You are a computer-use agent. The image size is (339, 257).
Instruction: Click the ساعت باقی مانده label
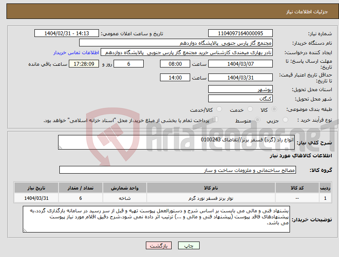[x=48, y=64]
